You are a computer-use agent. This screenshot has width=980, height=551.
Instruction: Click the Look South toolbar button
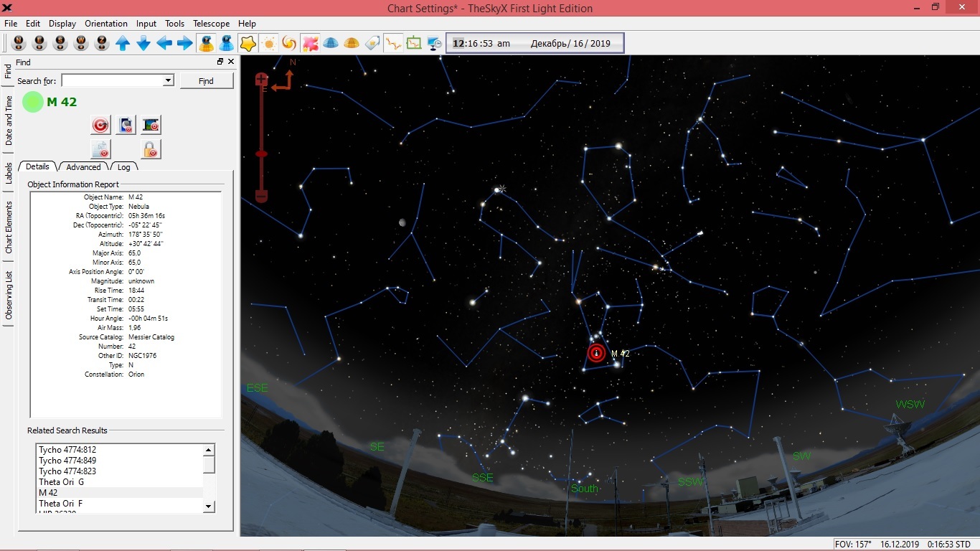click(x=60, y=43)
